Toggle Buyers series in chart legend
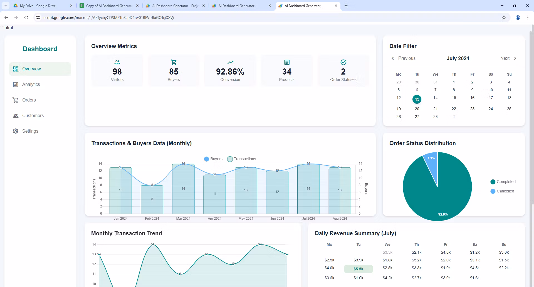This screenshot has width=534, height=287. (213, 159)
